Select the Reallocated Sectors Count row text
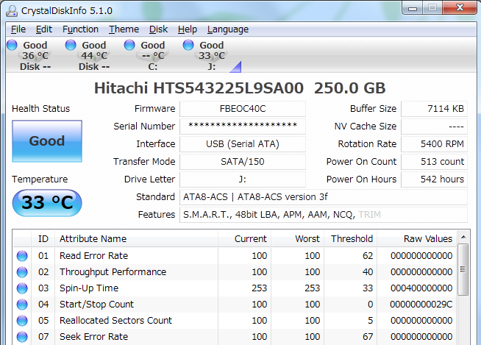 pyautogui.click(x=115, y=321)
